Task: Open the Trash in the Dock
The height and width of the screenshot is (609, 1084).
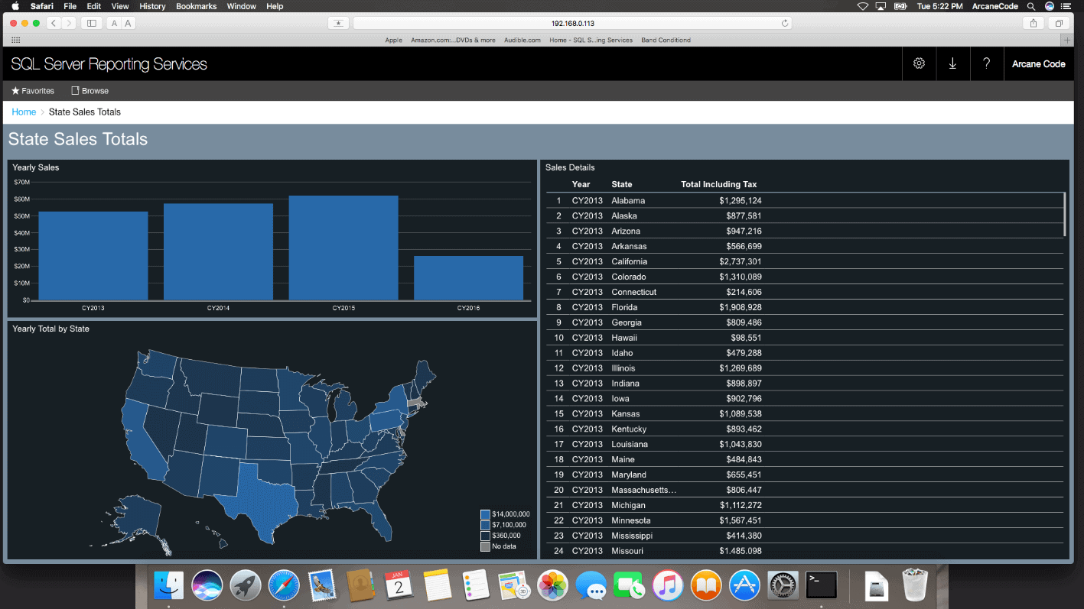Action: (x=915, y=586)
